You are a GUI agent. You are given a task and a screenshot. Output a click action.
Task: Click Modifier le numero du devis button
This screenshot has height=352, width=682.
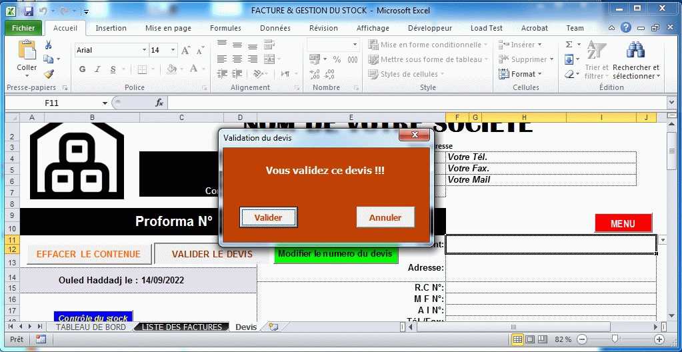335,253
